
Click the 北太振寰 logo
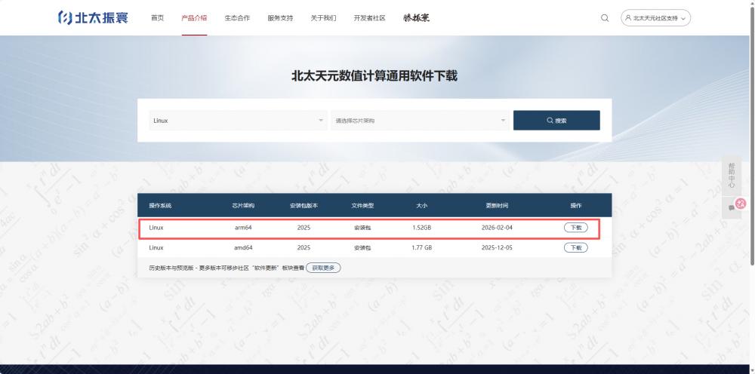(x=93, y=18)
